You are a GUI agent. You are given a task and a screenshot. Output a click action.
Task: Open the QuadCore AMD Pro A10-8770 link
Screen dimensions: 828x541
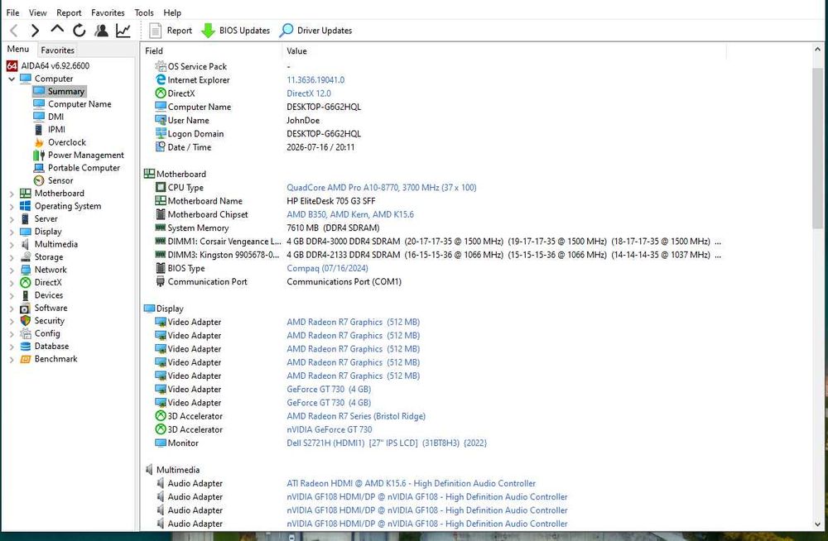point(381,188)
